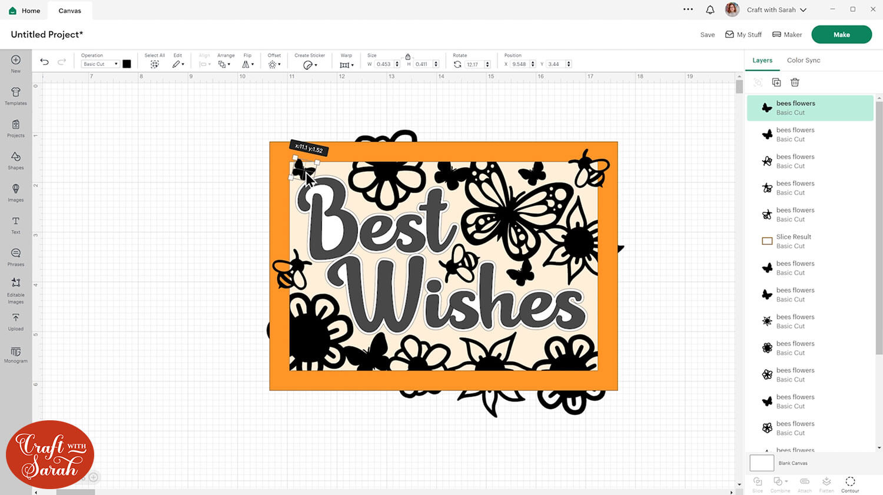Image resolution: width=883 pixels, height=495 pixels.
Task: Open the Combine dropdown
Action: 781,484
